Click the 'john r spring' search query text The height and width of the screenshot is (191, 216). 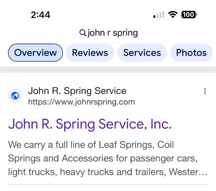tap(112, 32)
